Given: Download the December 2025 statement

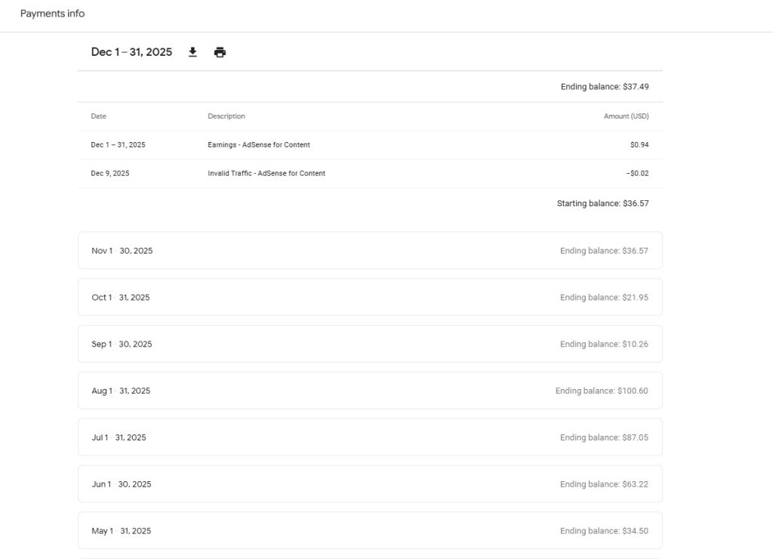Looking at the screenshot, I should 192,52.
